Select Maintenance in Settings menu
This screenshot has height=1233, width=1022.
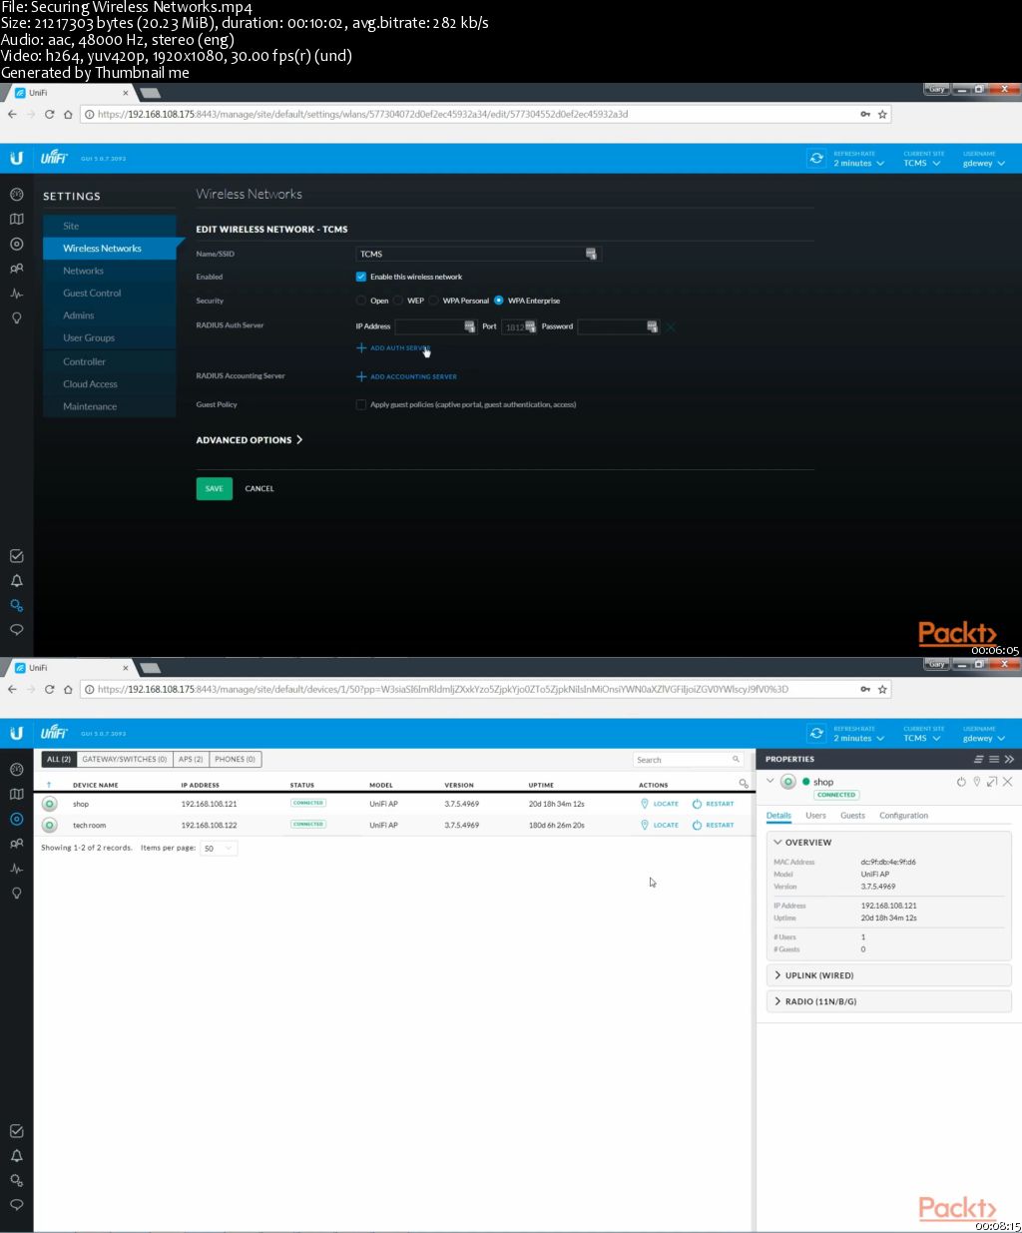[x=110, y=406]
